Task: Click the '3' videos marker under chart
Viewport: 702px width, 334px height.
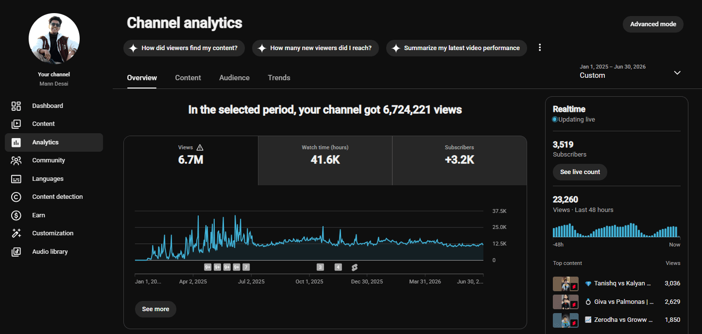Action: coord(320,267)
